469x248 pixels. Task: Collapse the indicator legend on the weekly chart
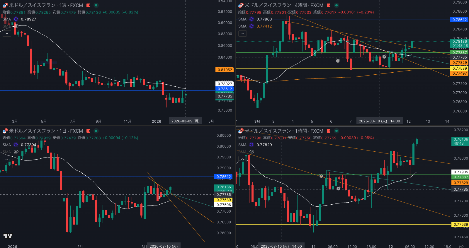7,34
